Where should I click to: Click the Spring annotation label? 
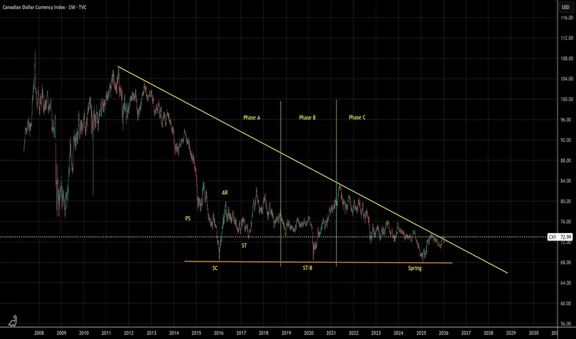click(415, 268)
